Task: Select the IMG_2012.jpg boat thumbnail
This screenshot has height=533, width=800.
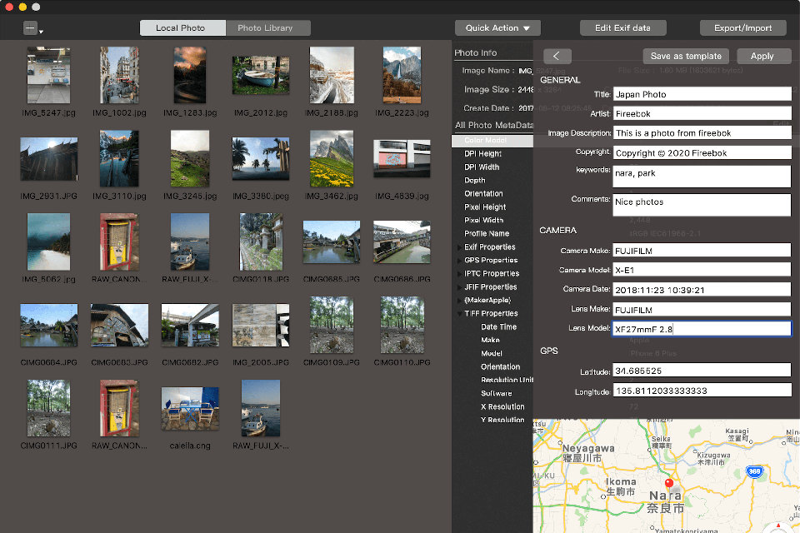Action: click(261, 76)
